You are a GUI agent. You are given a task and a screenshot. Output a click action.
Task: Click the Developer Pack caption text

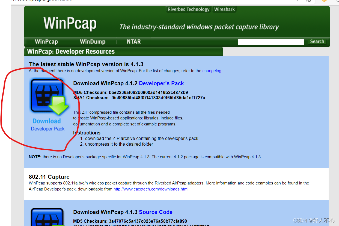coord(47,129)
